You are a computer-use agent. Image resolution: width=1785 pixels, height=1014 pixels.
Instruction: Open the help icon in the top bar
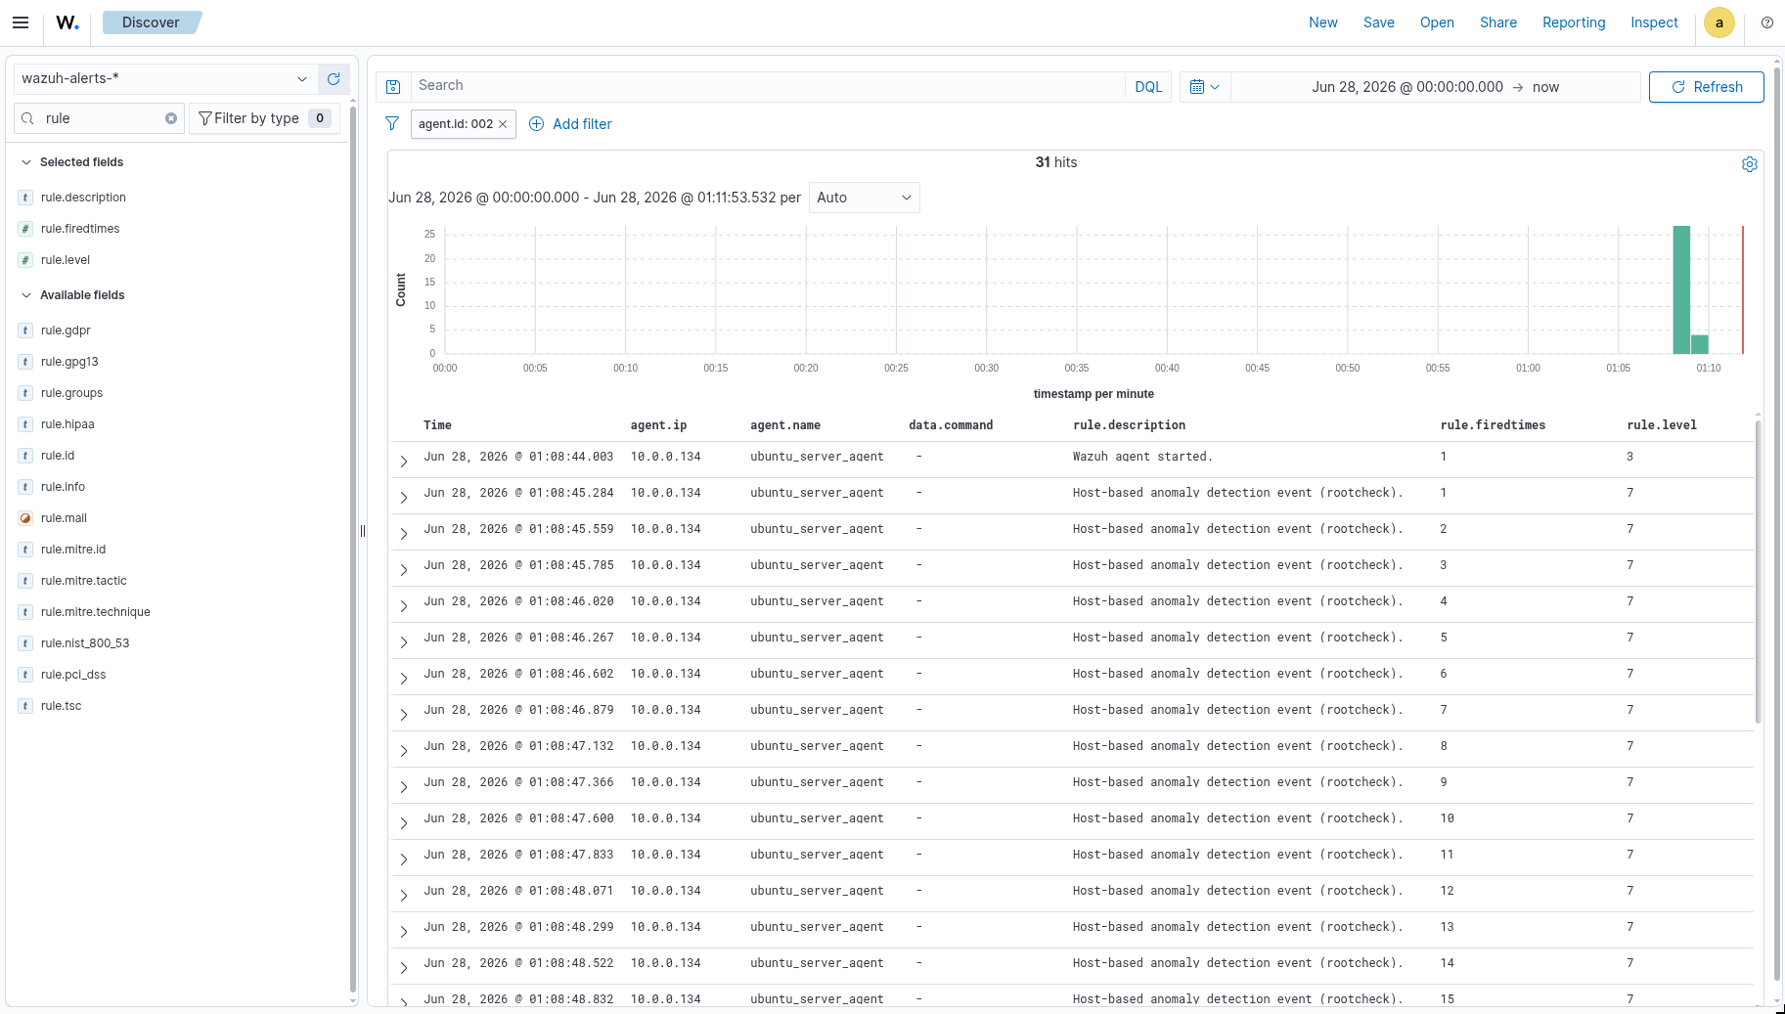(x=1766, y=22)
